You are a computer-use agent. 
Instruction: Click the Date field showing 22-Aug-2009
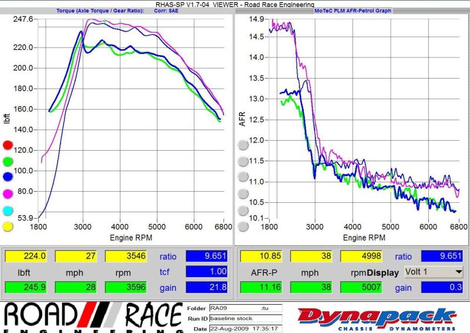coord(245,328)
